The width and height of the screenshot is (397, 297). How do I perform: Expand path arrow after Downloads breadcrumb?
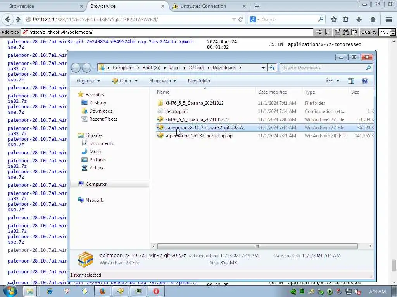(240, 68)
